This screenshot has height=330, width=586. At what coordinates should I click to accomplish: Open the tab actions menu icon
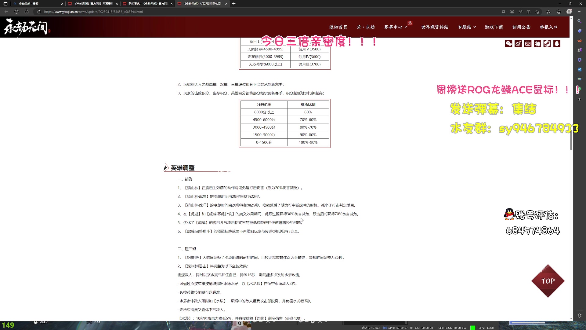point(5,4)
